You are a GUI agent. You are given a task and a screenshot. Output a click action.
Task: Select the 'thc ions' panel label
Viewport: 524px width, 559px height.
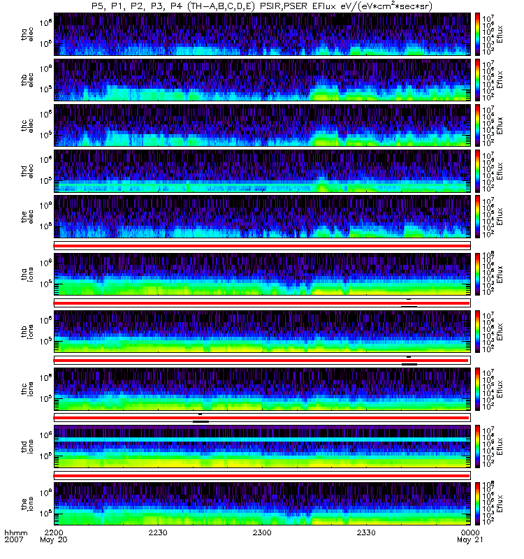tap(27, 389)
